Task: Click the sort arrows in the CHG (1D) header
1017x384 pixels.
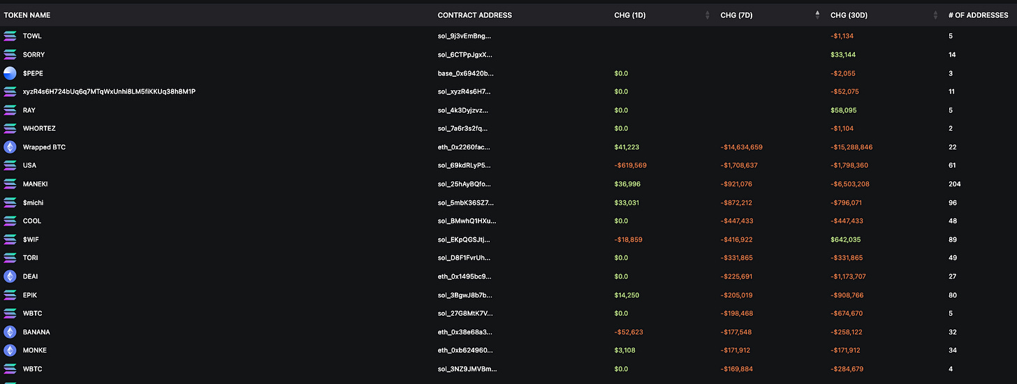Action: click(x=708, y=15)
